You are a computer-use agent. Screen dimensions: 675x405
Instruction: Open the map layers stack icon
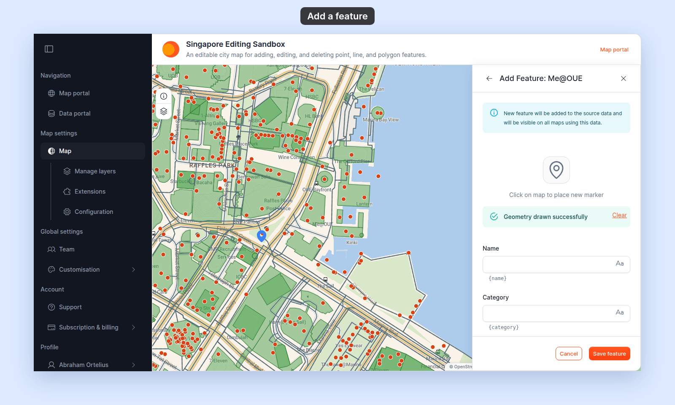click(164, 111)
